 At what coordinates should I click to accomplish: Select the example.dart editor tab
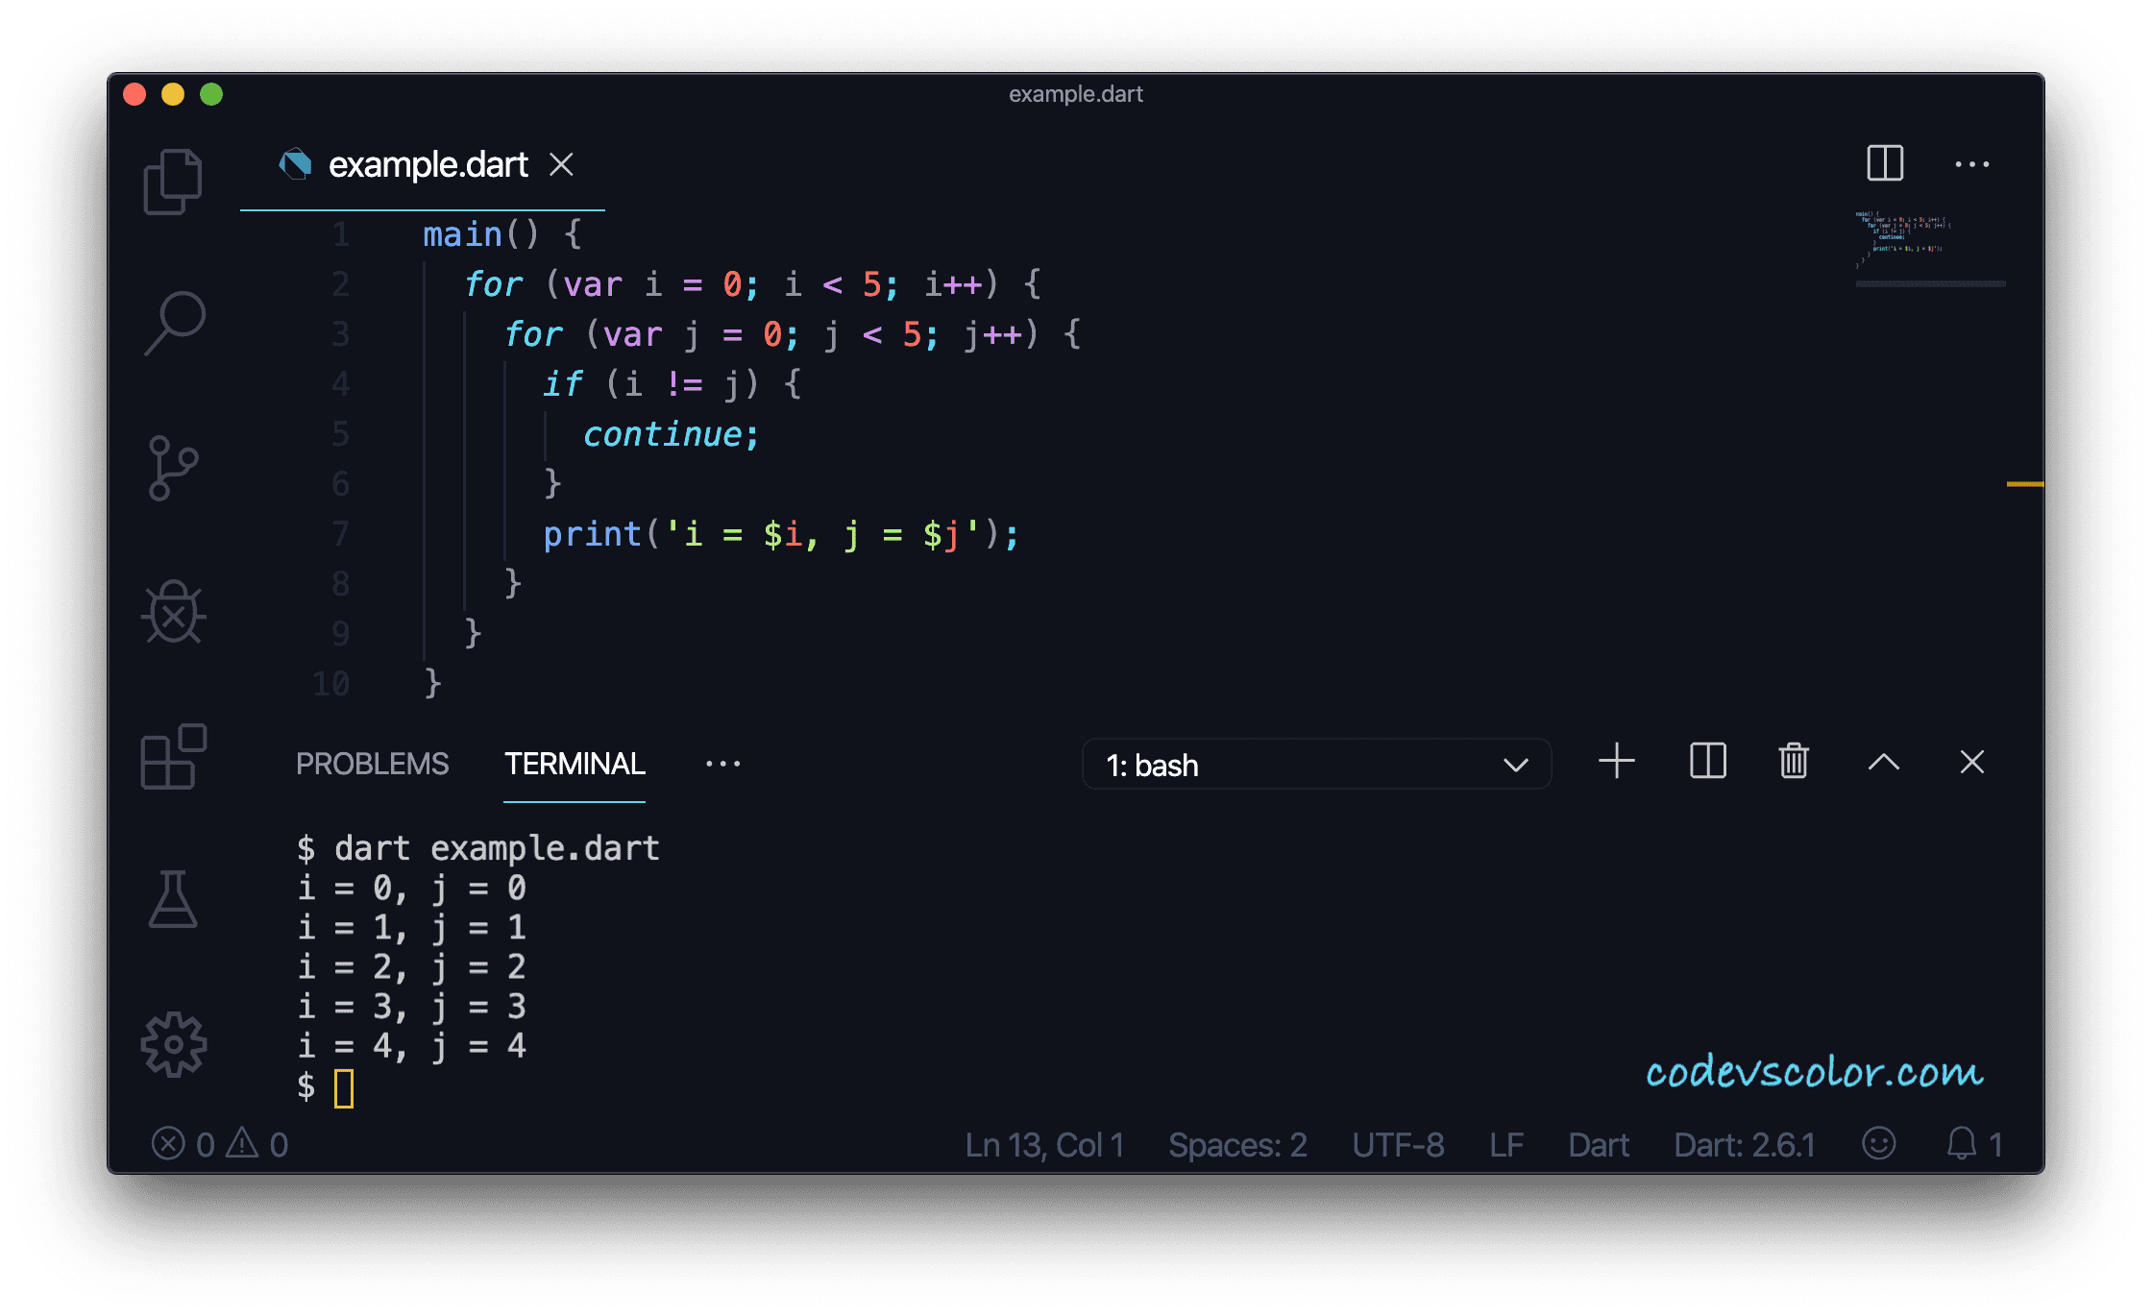[x=427, y=164]
